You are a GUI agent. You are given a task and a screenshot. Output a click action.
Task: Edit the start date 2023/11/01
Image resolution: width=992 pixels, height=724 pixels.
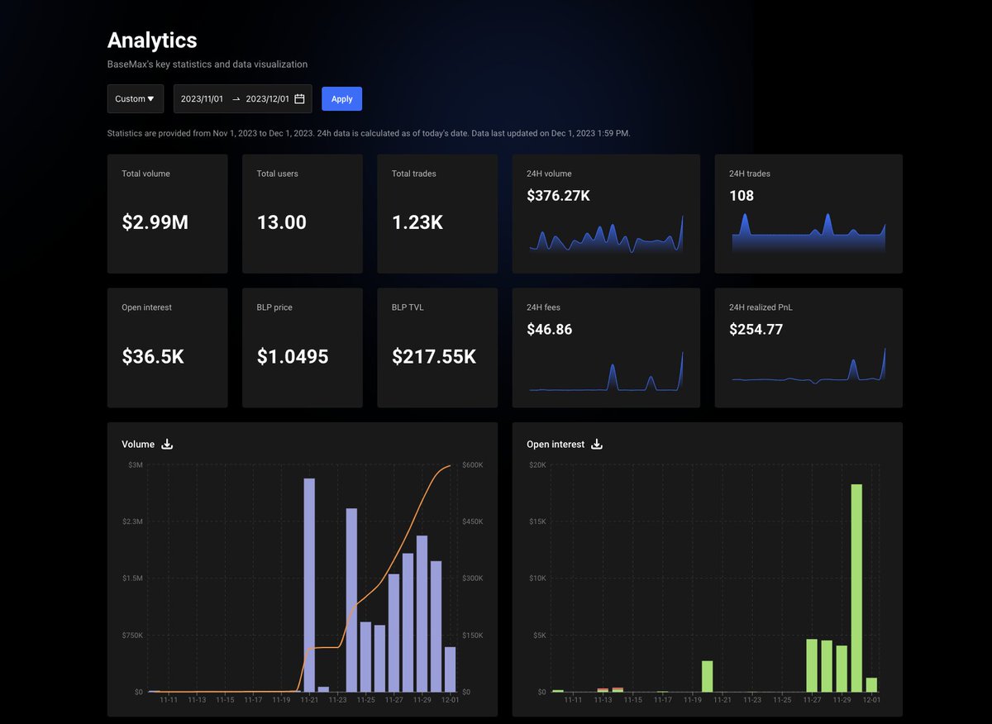point(202,99)
